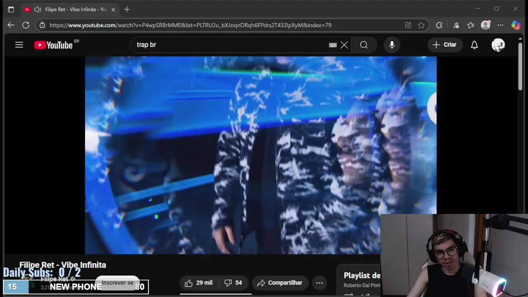
Task: Mute the tab via speaker icon
Action: [38, 9]
